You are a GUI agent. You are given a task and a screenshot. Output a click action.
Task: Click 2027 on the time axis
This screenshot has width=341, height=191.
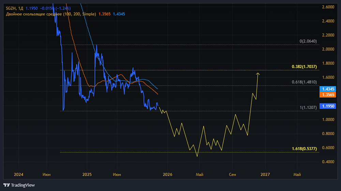click(x=265, y=175)
